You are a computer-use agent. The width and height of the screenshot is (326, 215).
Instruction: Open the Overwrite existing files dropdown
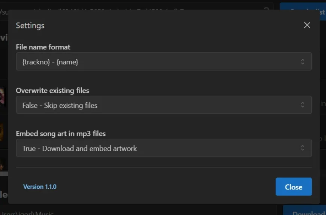click(x=164, y=105)
